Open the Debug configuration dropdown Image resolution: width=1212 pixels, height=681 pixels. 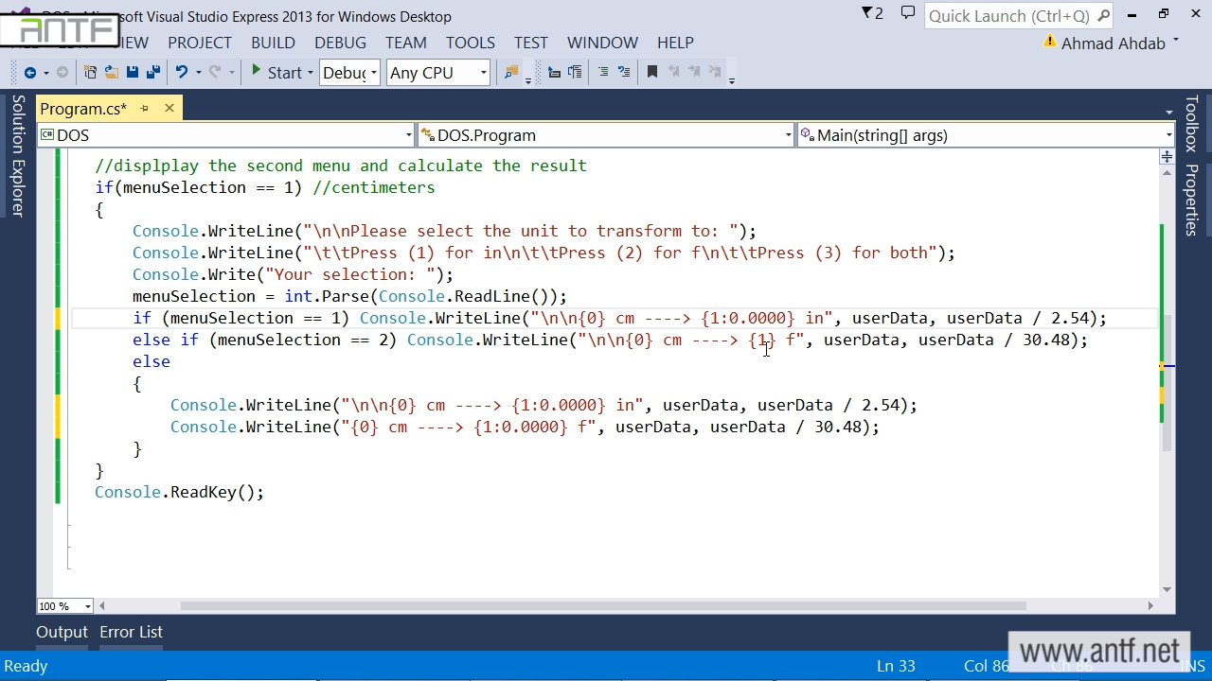point(349,73)
